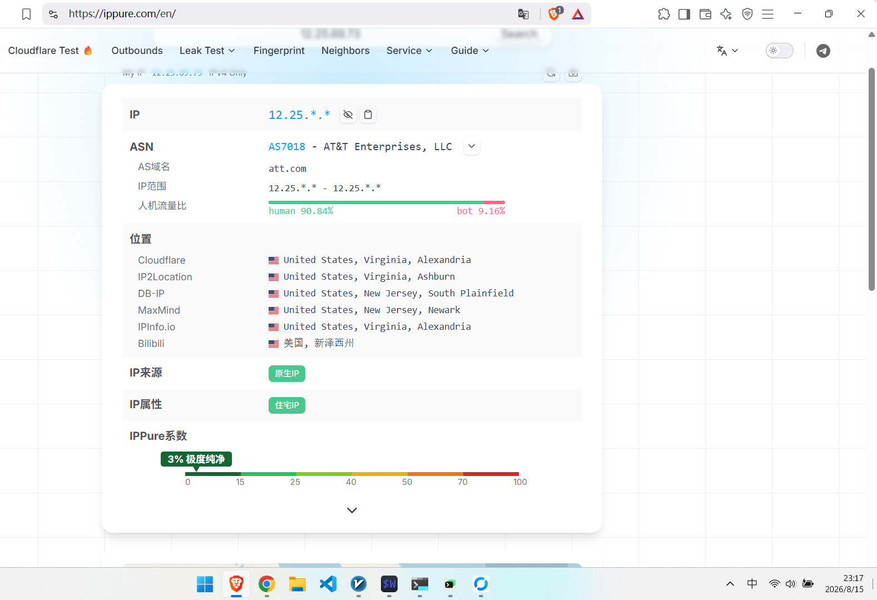Switch the Chinese input method indicator
This screenshot has width=877, height=600.
pyautogui.click(x=752, y=584)
